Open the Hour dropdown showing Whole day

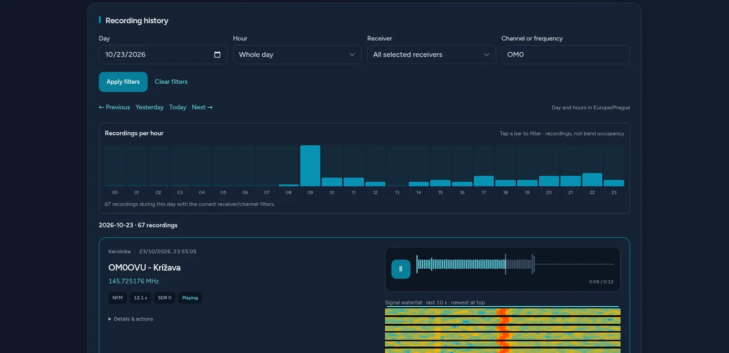point(297,54)
